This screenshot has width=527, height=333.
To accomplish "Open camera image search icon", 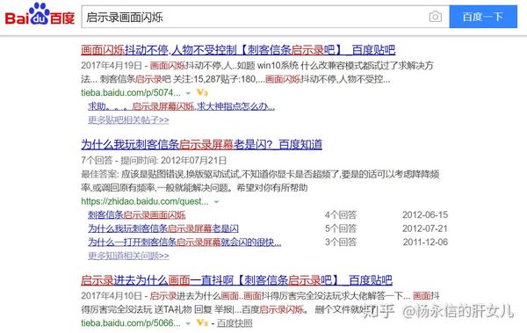I will [436, 17].
